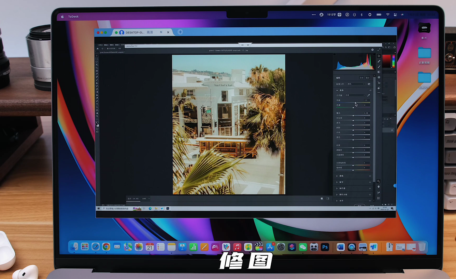Select the zoom tool in Camera Raw
Viewport: 456px width, 279px height.
[379, 181]
